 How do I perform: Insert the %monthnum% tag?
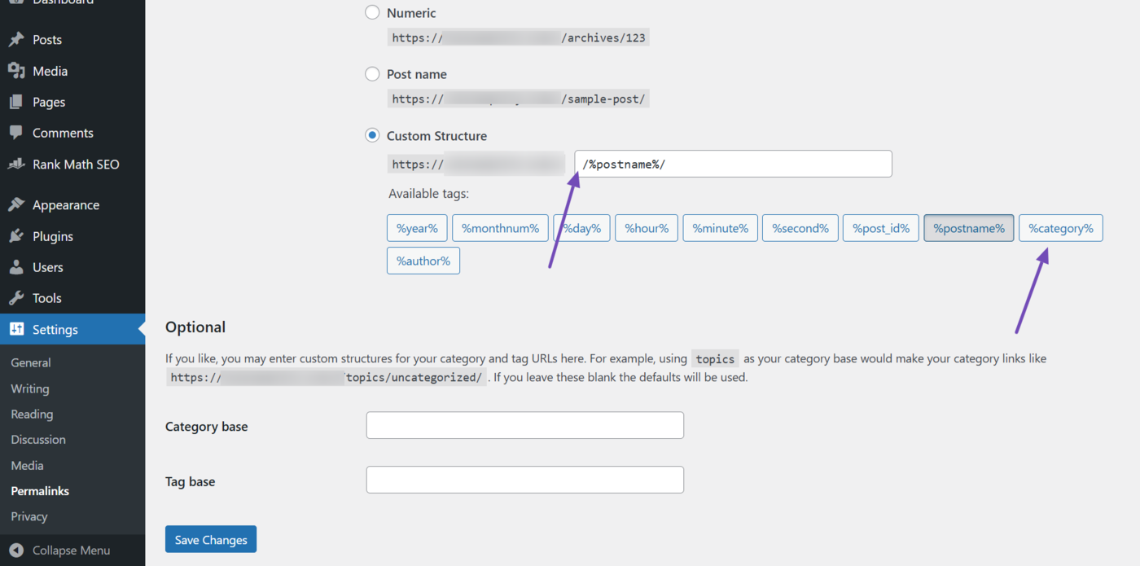coord(500,228)
